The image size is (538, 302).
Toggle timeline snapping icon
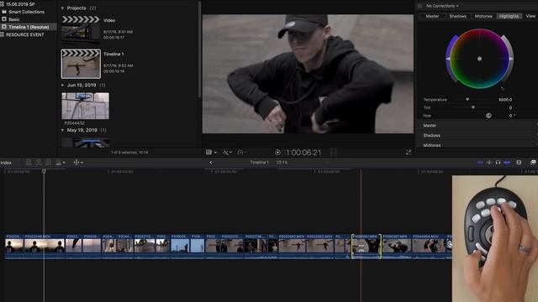[507, 162]
